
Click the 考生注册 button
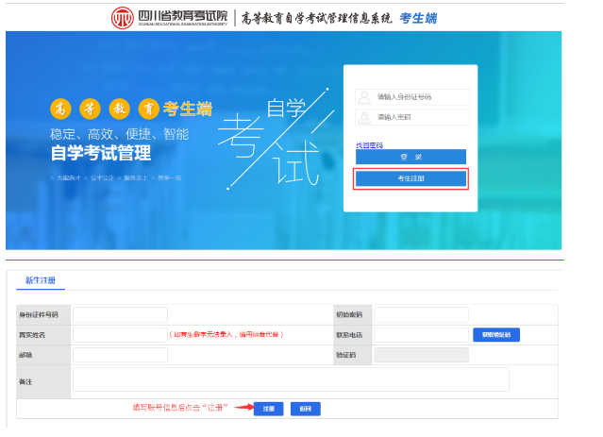[410, 178]
